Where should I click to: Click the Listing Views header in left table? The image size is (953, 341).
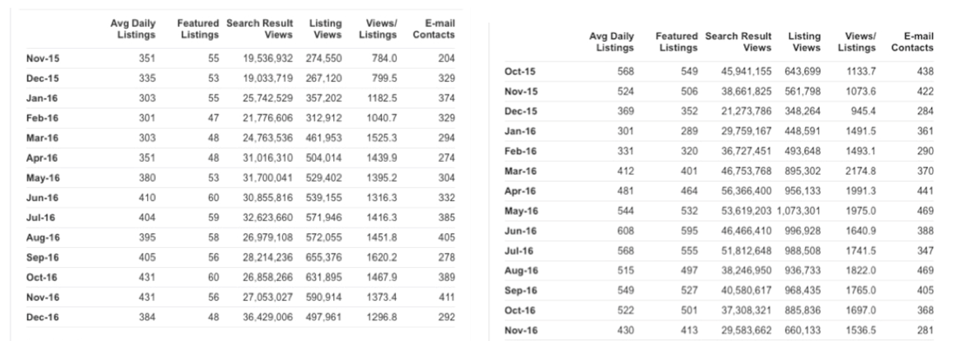tap(325, 29)
